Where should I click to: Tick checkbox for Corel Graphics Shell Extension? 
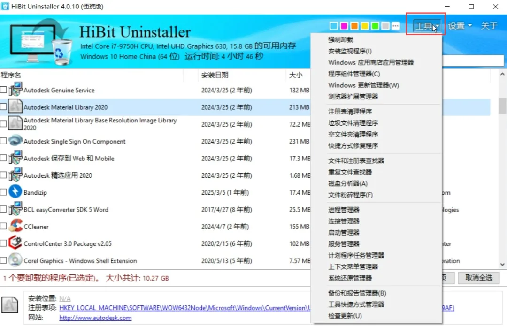click(3, 260)
